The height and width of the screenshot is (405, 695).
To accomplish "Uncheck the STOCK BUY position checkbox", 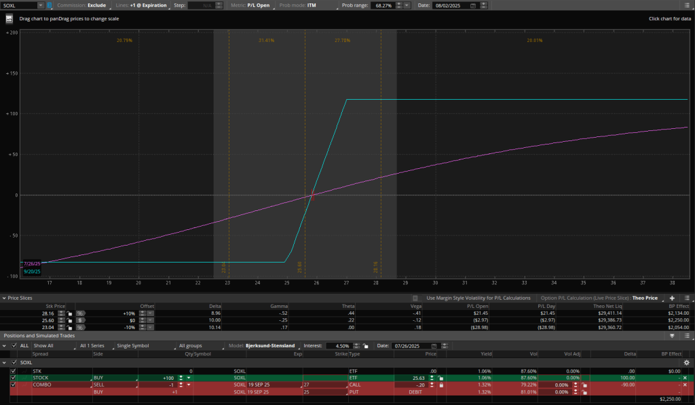I will coord(13,377).
